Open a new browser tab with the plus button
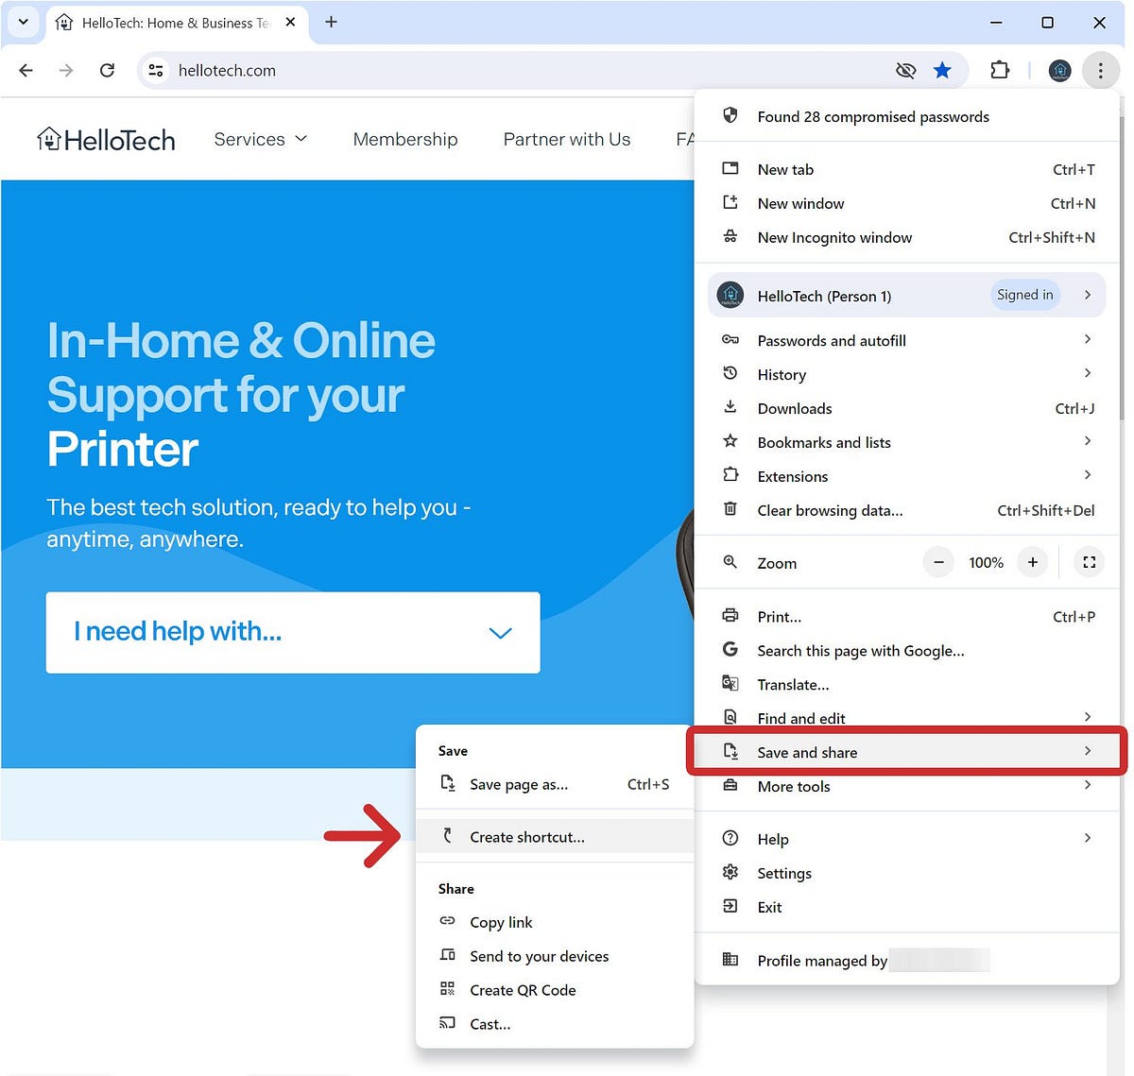This screenshot has height=1076, width=1134. [x=331, y=21]
